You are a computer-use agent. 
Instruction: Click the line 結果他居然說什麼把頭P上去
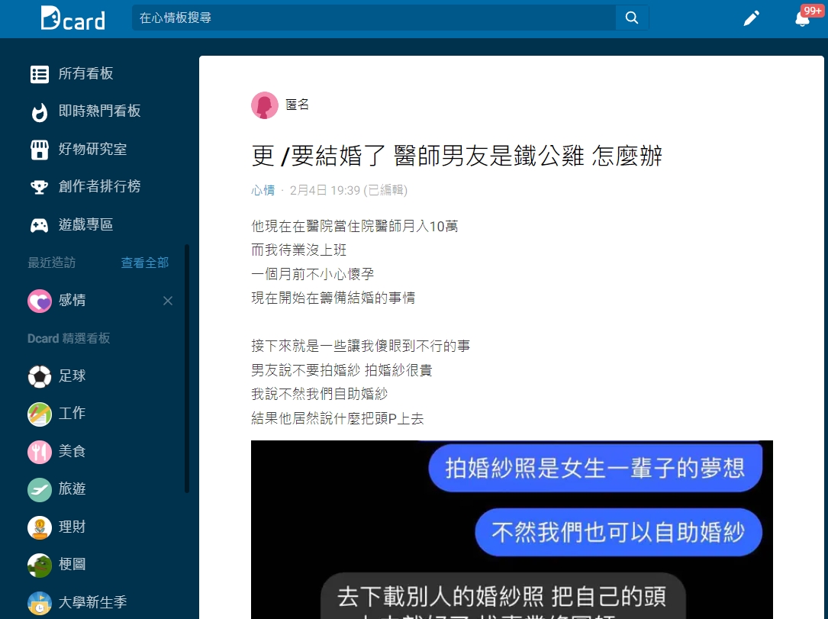coord(337,419)
